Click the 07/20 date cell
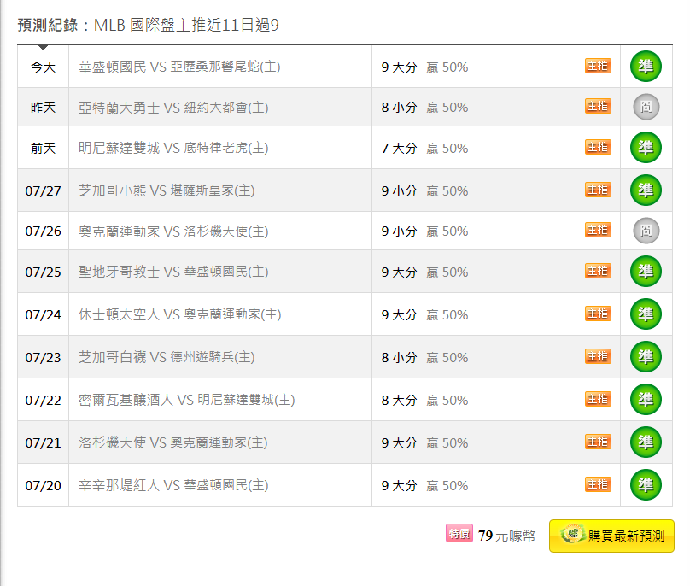 pyautogui.click(x=43, y=484)
